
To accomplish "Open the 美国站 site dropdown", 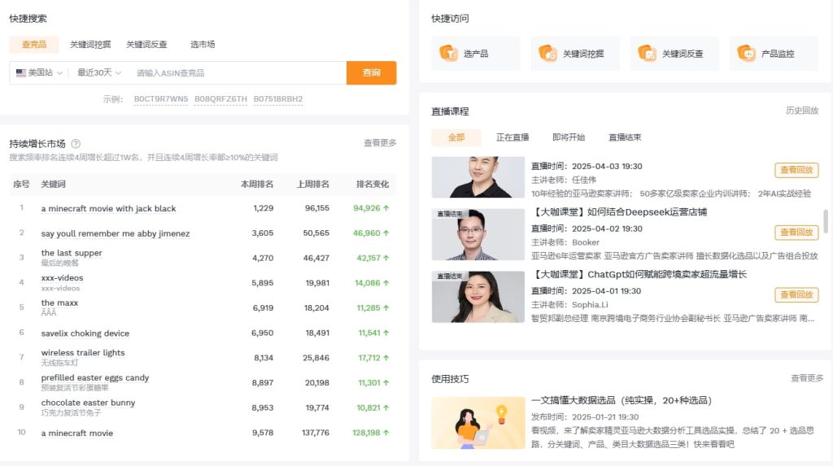I will [39, 73].
